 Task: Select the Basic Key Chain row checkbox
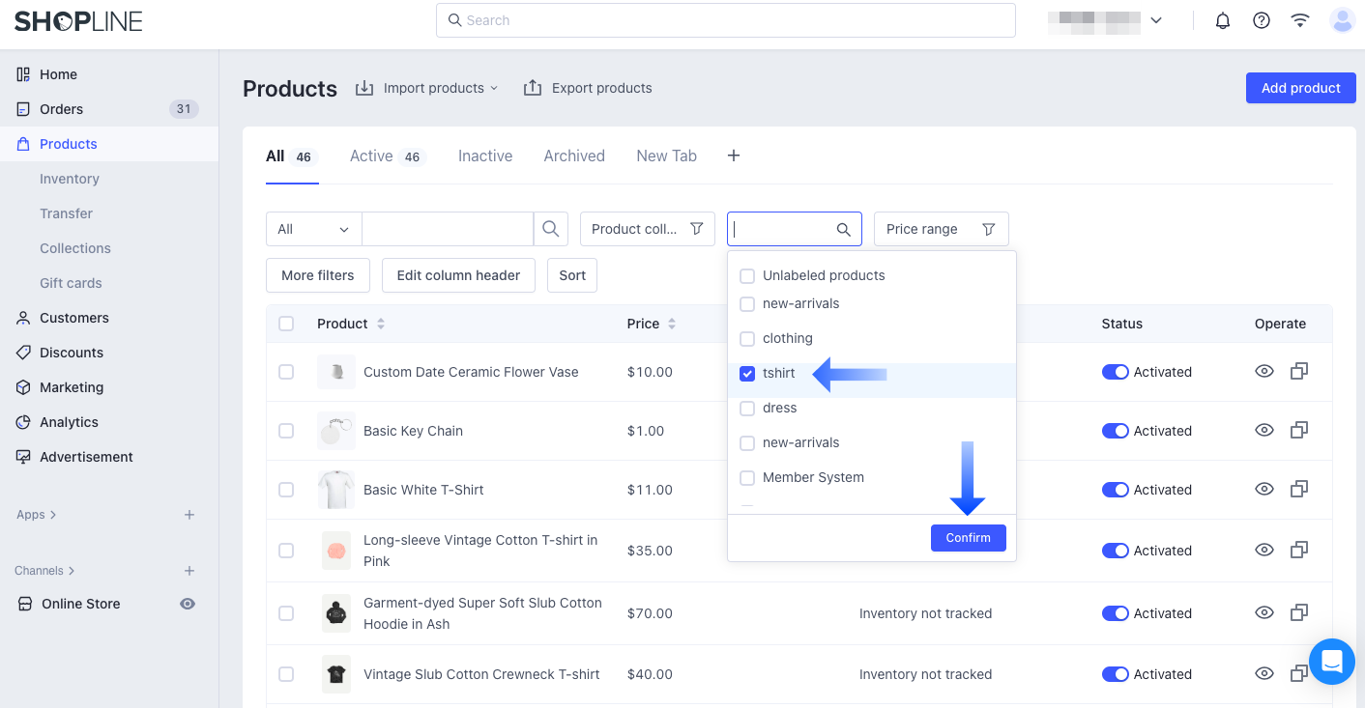[x=286, y=431]
